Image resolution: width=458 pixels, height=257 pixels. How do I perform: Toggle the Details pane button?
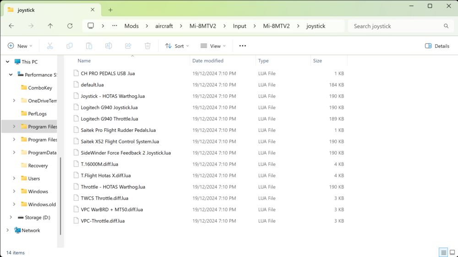click(x=437, y=46)
